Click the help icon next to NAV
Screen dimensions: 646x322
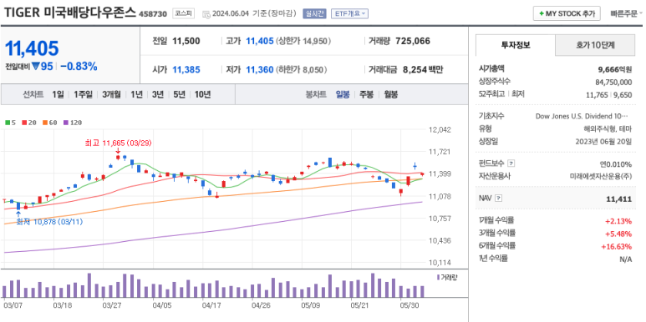coord(499,199)
